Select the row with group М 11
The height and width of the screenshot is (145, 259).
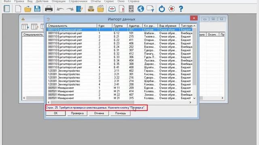(x=119, y=88)
